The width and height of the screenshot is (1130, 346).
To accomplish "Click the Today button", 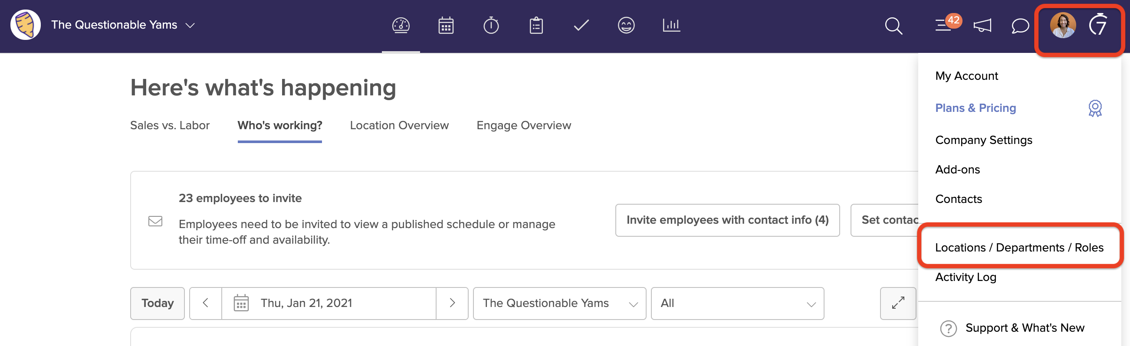I will 158,303.
